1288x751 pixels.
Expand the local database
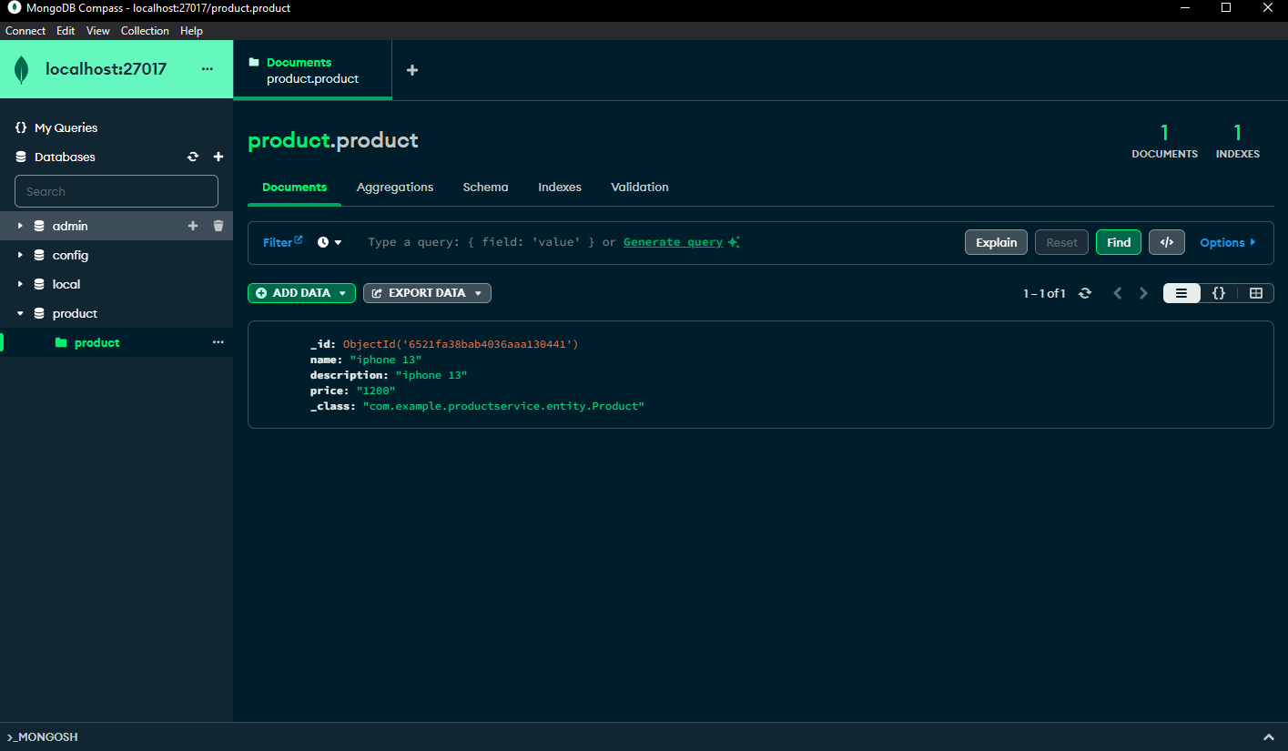click(20, 284)
